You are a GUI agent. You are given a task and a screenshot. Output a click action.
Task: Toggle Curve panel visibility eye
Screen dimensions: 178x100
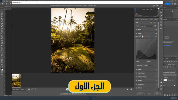(x=156, y=33)
